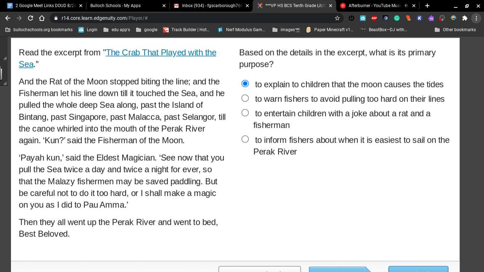Mute the Afterburner YouTube Music tab

406,6
